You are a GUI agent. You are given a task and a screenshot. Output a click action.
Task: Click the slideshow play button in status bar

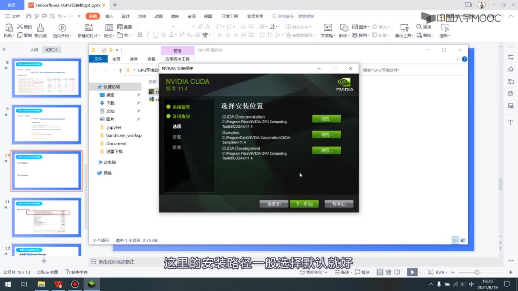412,272
